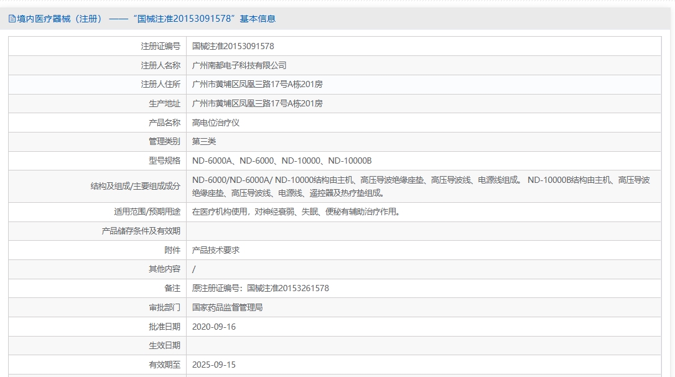Click the 生效日期 label
Viewport: 675px width, 377px height.
[164, 345]
